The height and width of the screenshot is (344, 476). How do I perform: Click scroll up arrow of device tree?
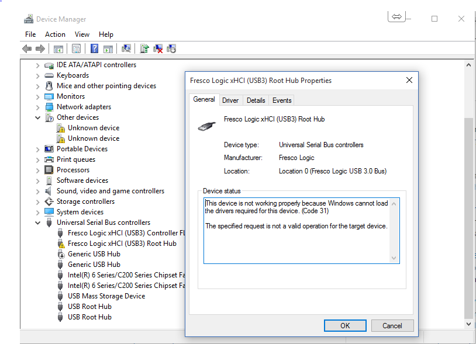click(x=468, y=65)
